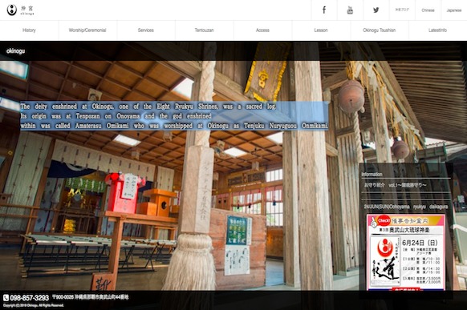Open the Facebook page icon
467x310 pixels.
324,10
